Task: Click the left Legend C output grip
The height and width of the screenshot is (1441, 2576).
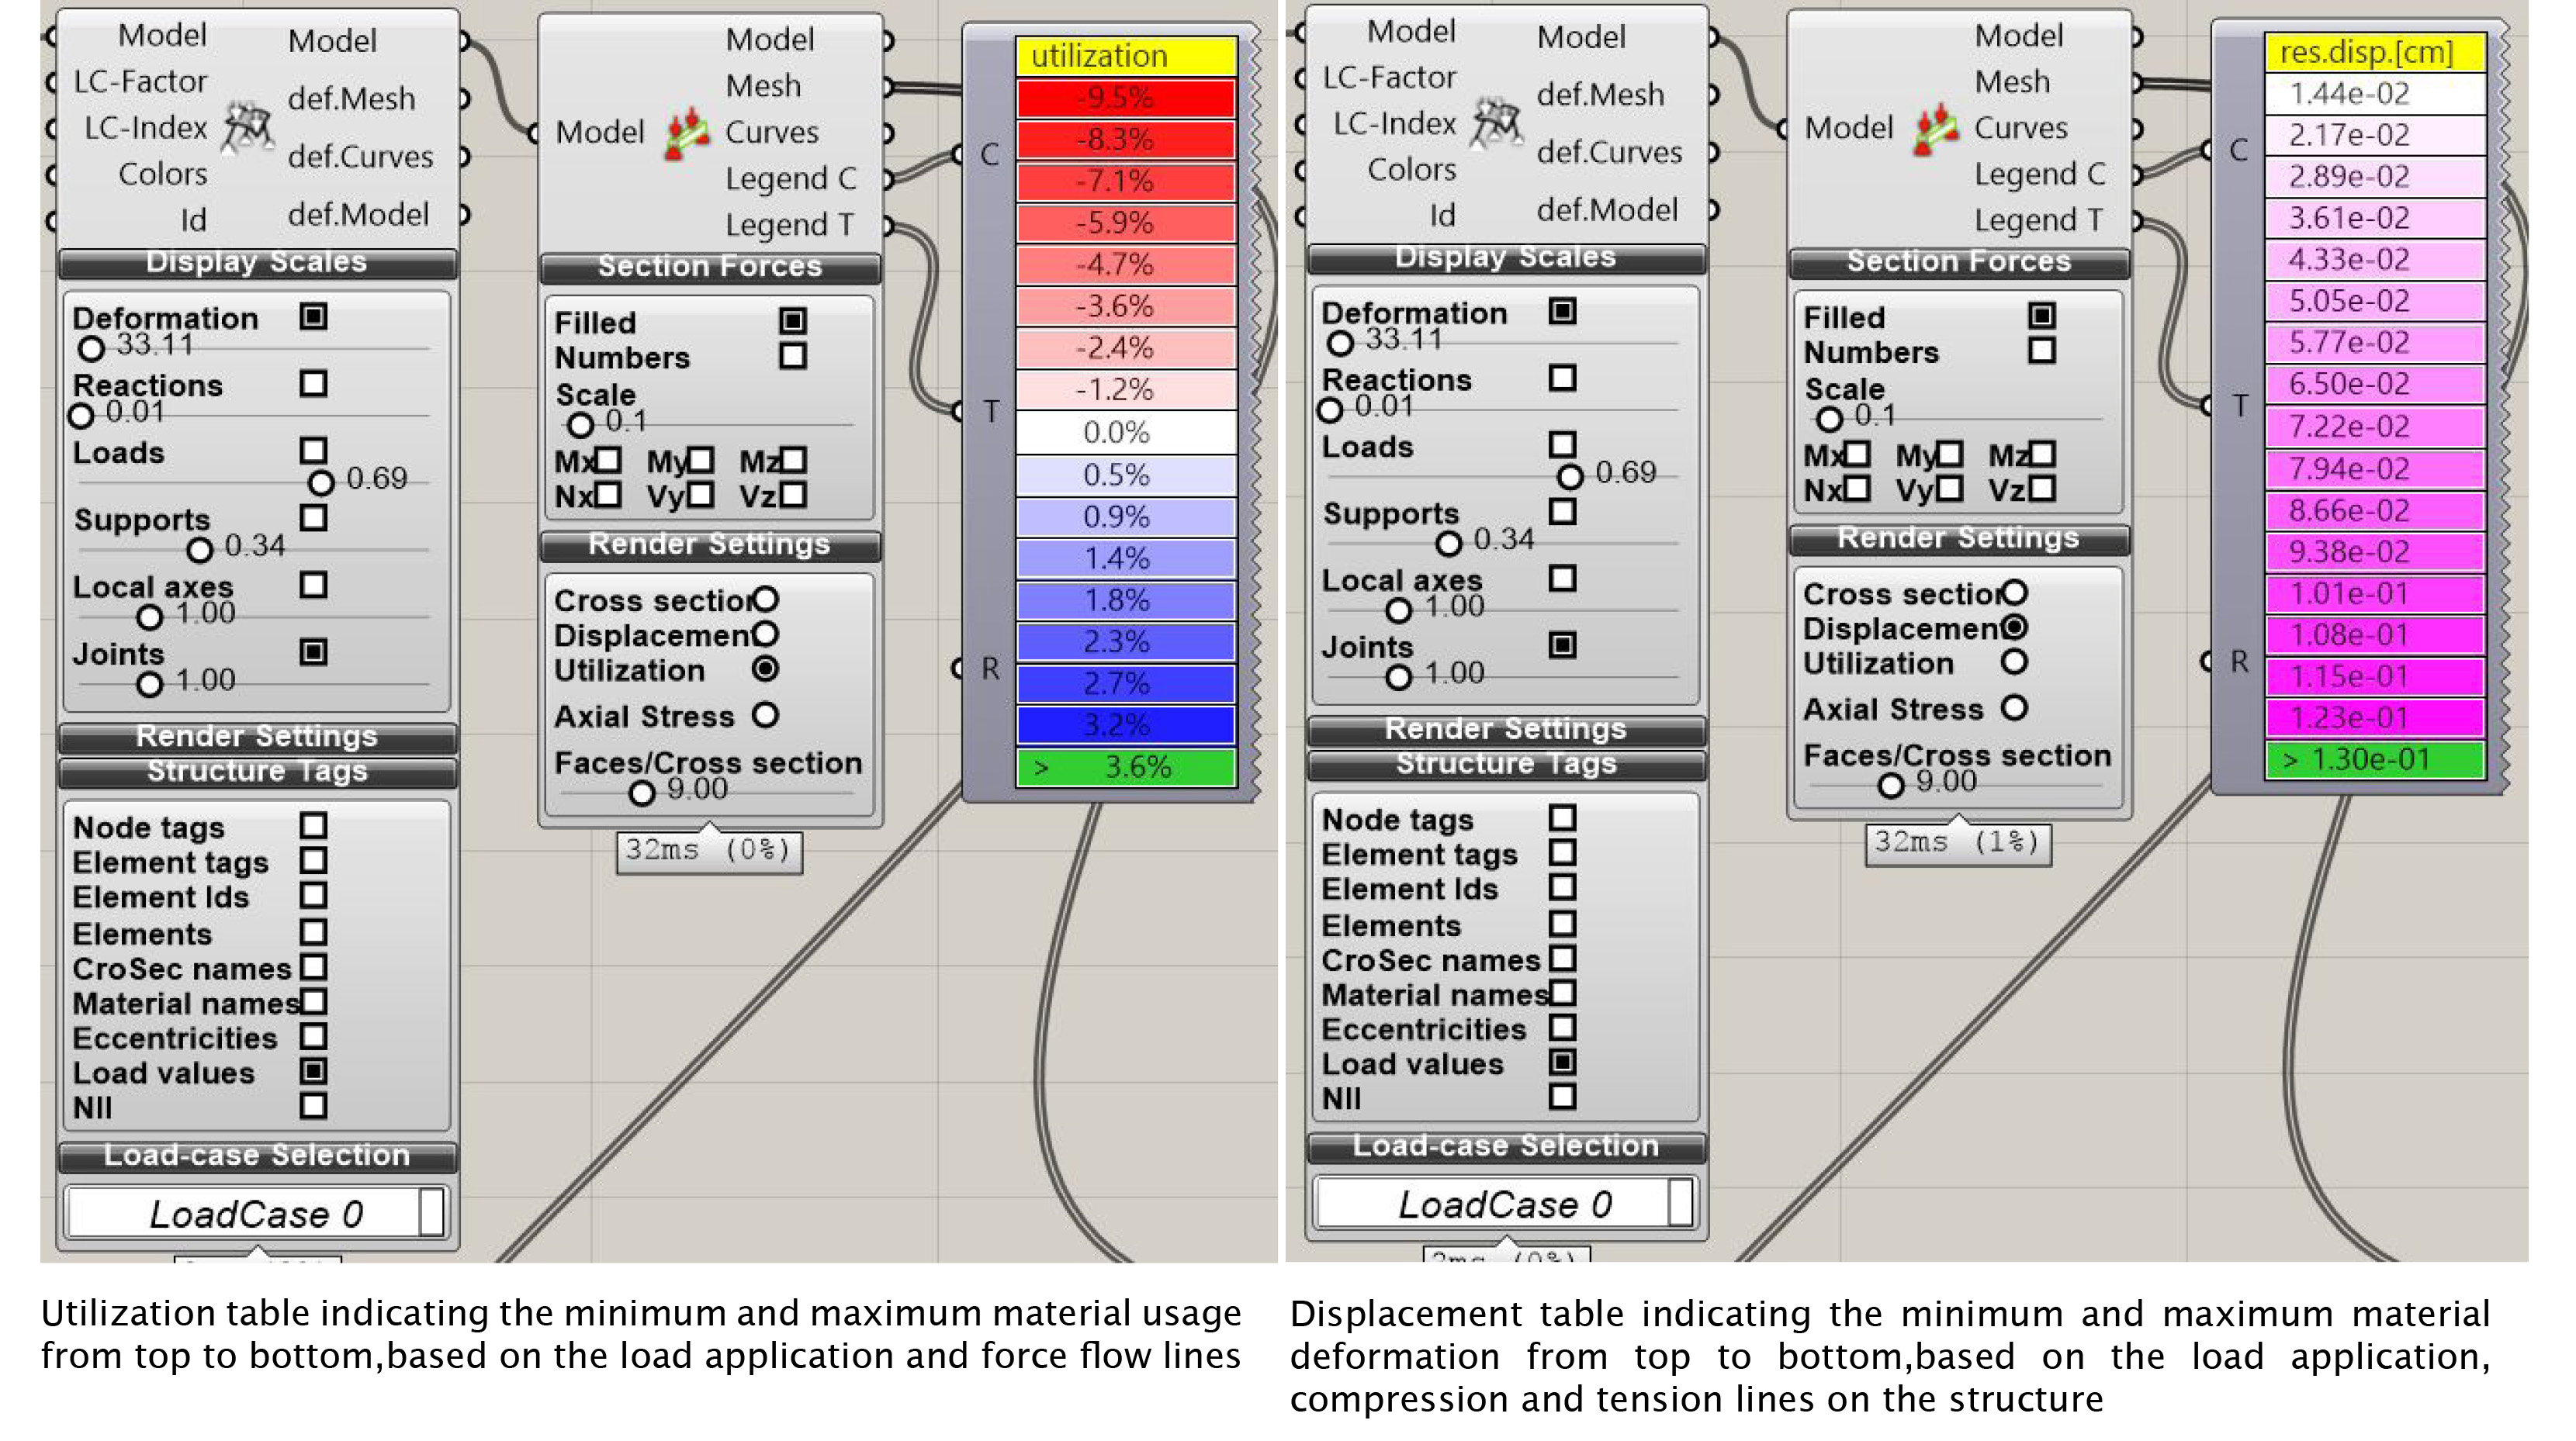Action: click(888, 179)
